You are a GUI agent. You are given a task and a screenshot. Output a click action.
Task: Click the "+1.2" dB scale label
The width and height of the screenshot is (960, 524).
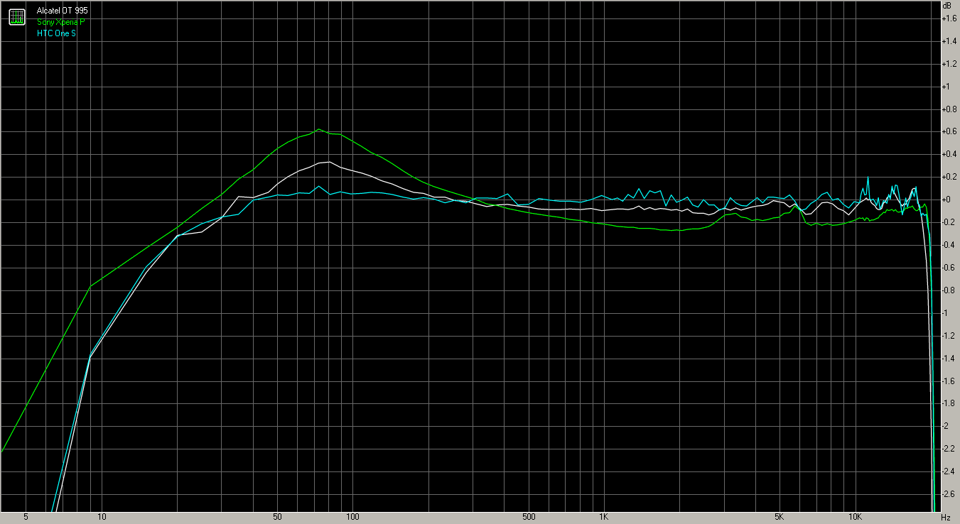pos(948,64)
